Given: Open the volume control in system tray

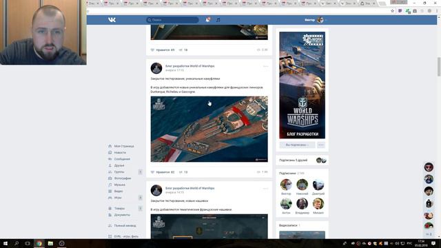Looking at the screenshot, I should 397,243.
